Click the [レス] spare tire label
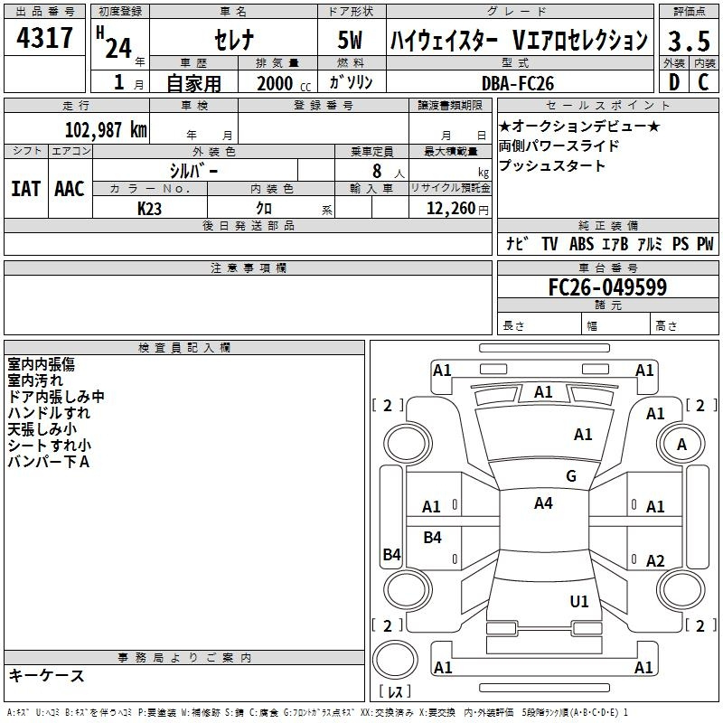This screenshot has width=723, height=723. (395, 691)
